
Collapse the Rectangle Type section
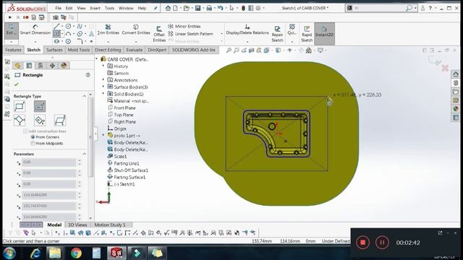point(84,96)
